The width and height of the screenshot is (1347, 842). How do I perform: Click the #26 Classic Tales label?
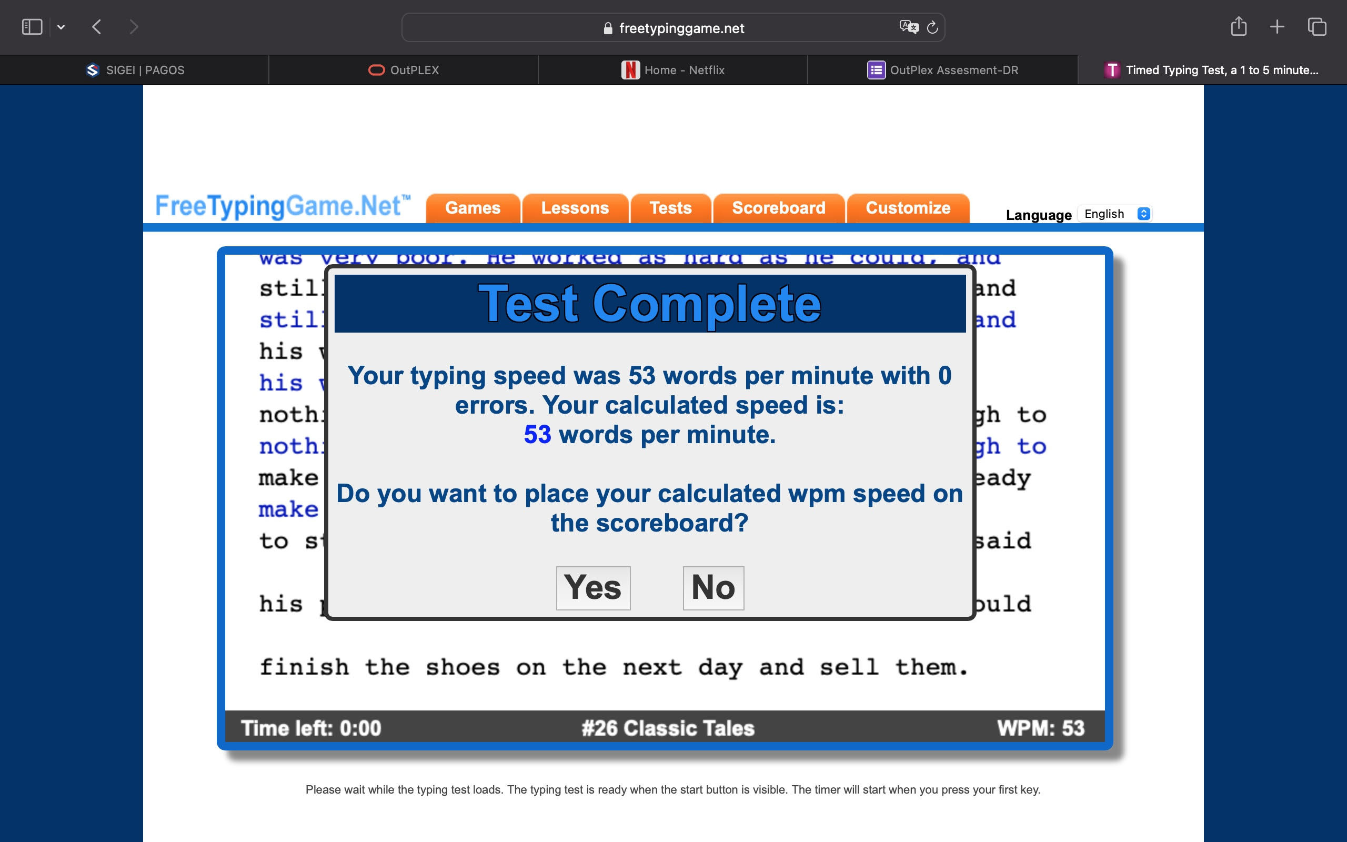(x=668, y=728)
